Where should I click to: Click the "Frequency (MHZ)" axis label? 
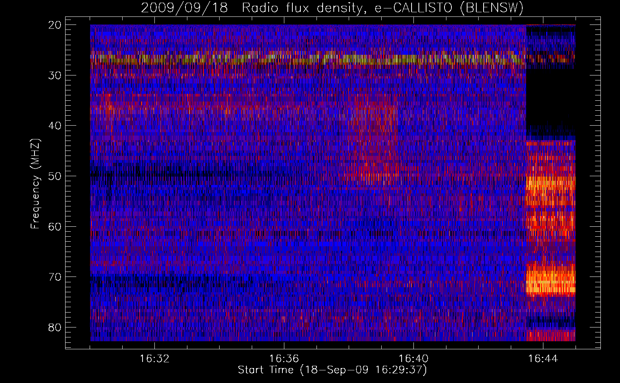pos(35,184)
